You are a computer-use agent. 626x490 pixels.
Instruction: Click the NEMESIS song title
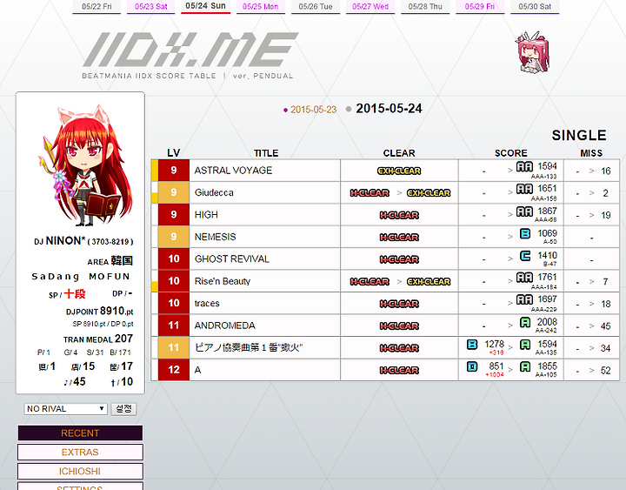tap(216, 237)
